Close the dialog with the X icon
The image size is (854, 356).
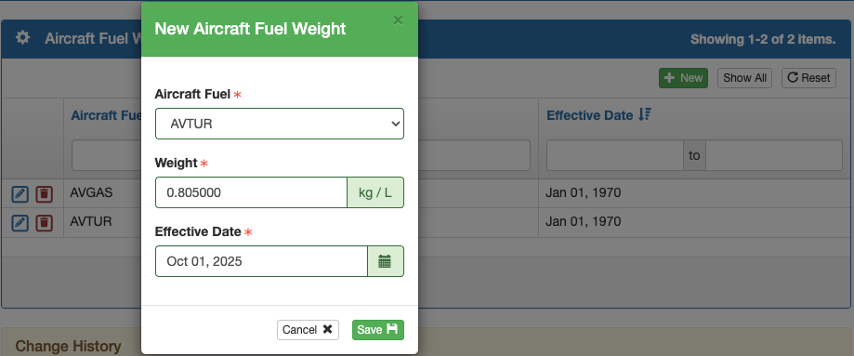(x=398, y=20)
